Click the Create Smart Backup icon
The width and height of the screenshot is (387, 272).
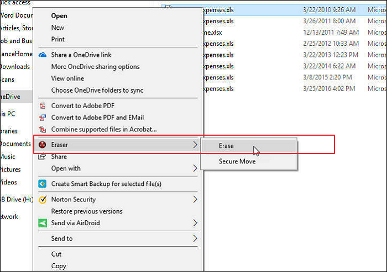click(42, 184)
